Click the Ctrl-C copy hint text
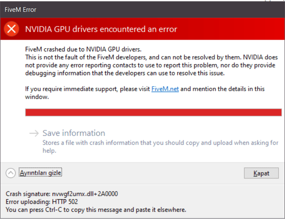 pos(96,209)
